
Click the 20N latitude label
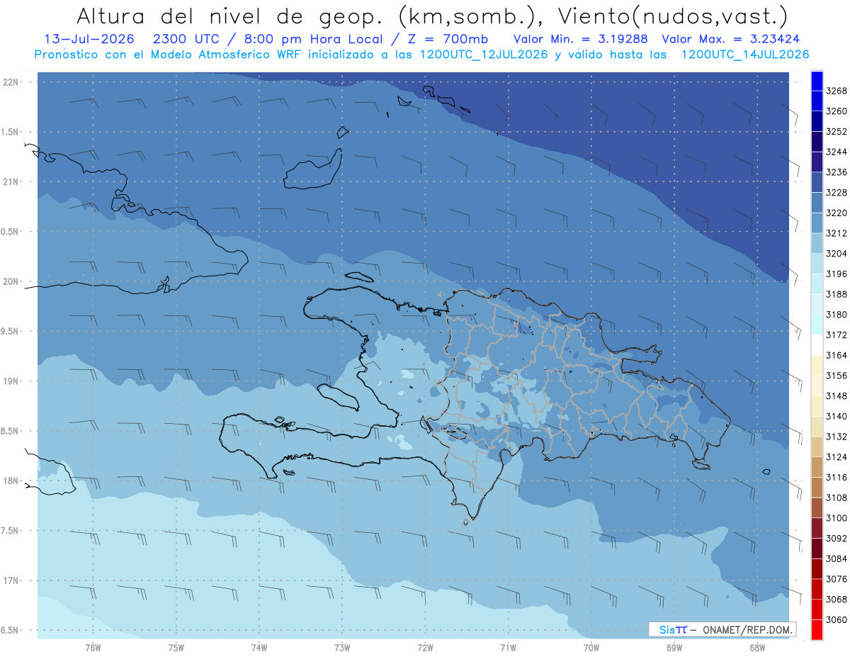point(10,281)
